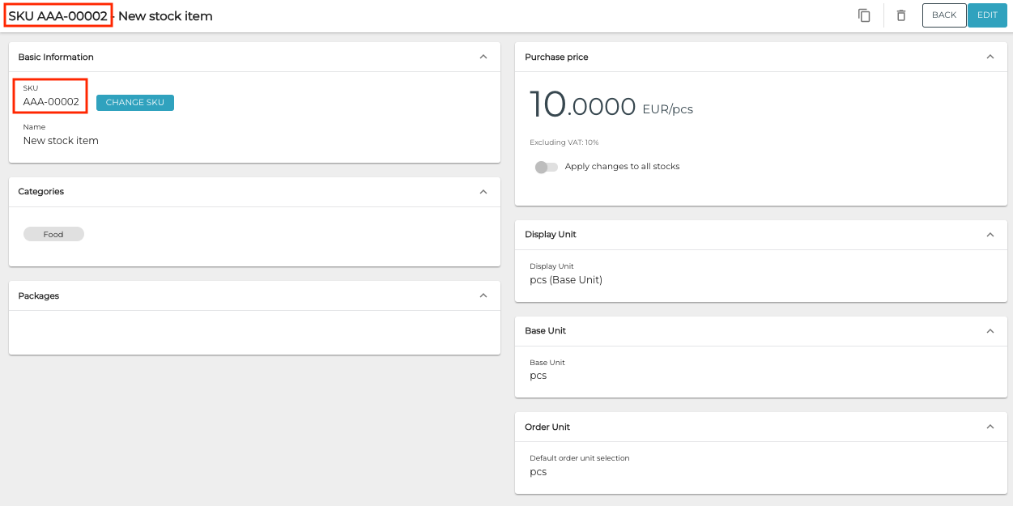Collapse the Purchase price panel

tap(990, 57)
